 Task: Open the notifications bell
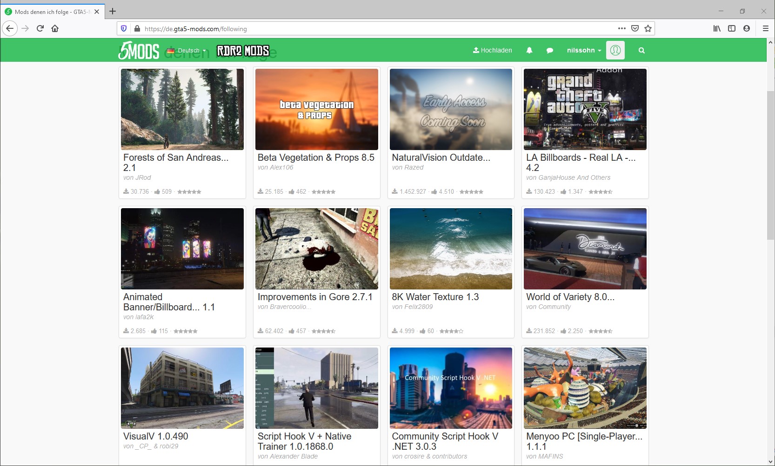529,50
